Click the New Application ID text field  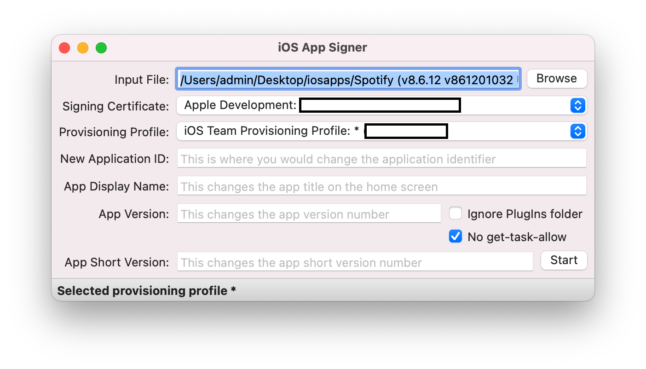[381, 158]
